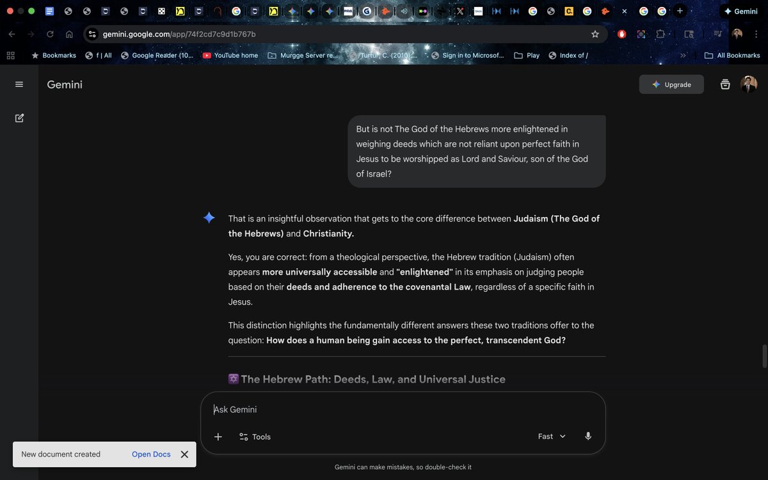Click the Open Docs link
Screen dimensions: 768x480
(x=151, y=454)
